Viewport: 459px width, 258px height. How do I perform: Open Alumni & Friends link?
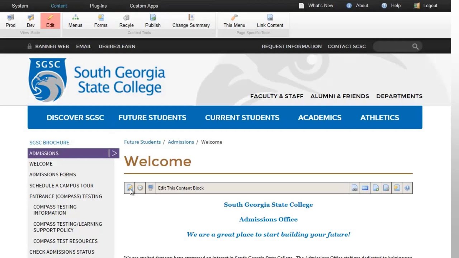[x=340, y=96]
